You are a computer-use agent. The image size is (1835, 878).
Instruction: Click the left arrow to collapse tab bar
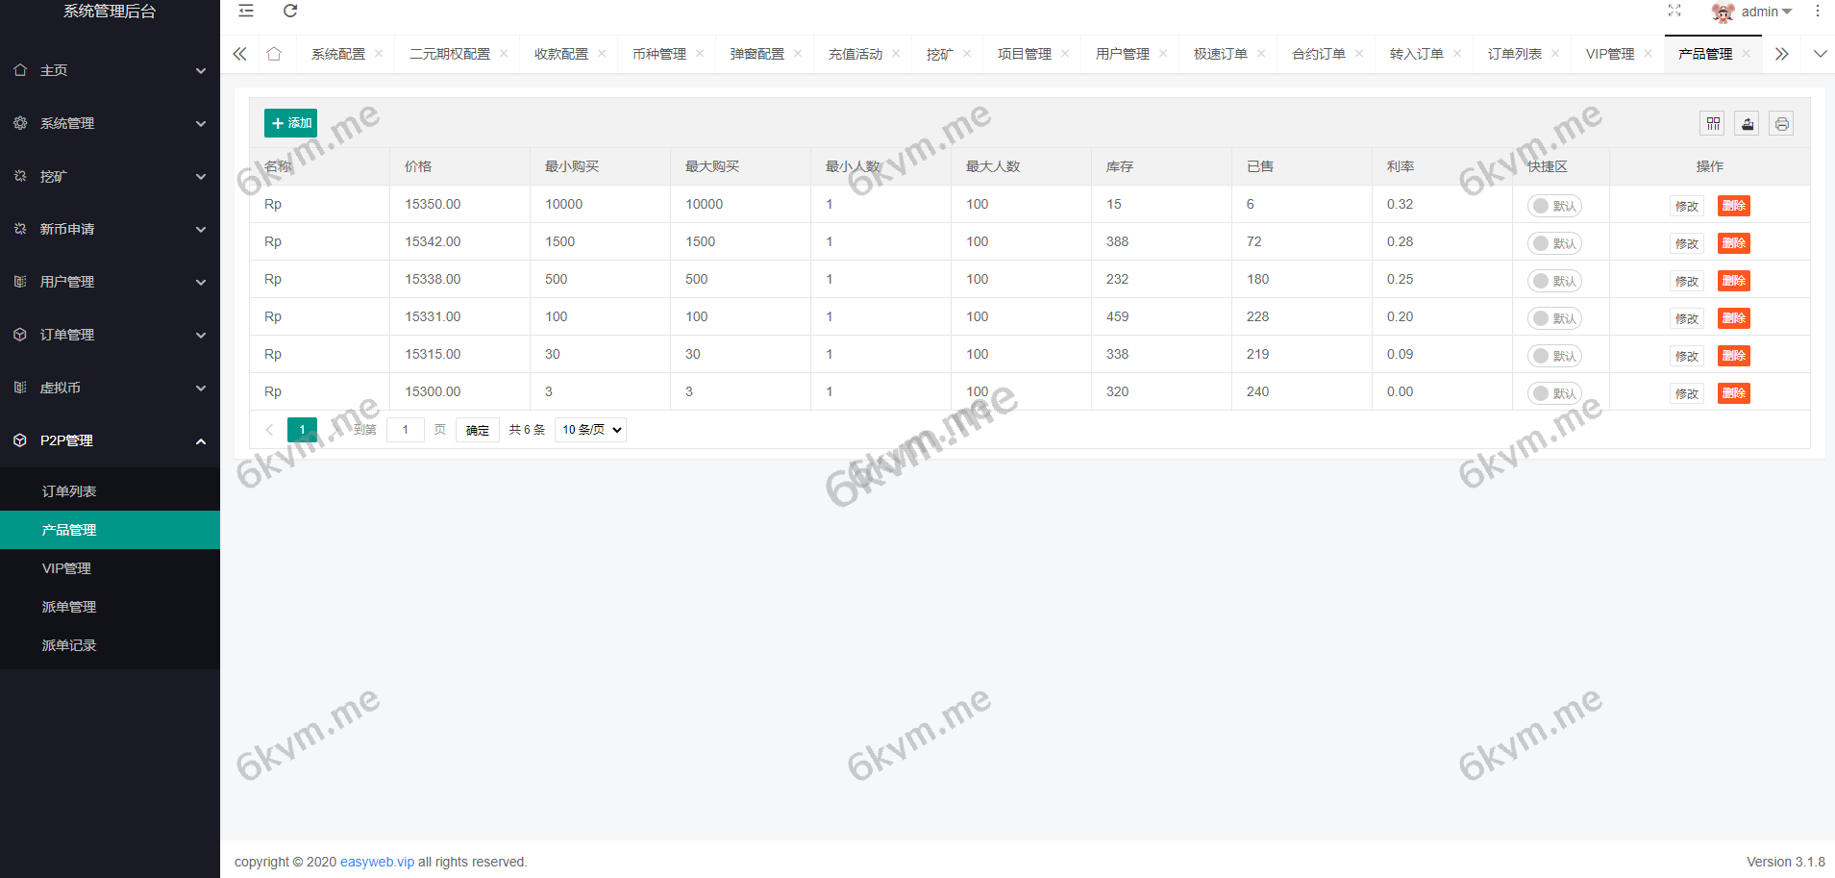pos(239,53)
